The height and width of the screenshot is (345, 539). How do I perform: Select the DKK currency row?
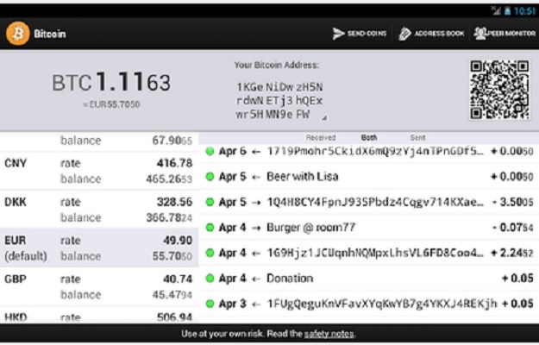pos(99,210)
